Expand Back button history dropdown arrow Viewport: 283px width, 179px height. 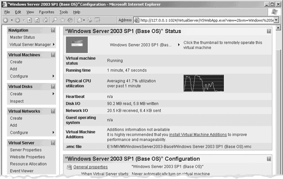[12, 20]
